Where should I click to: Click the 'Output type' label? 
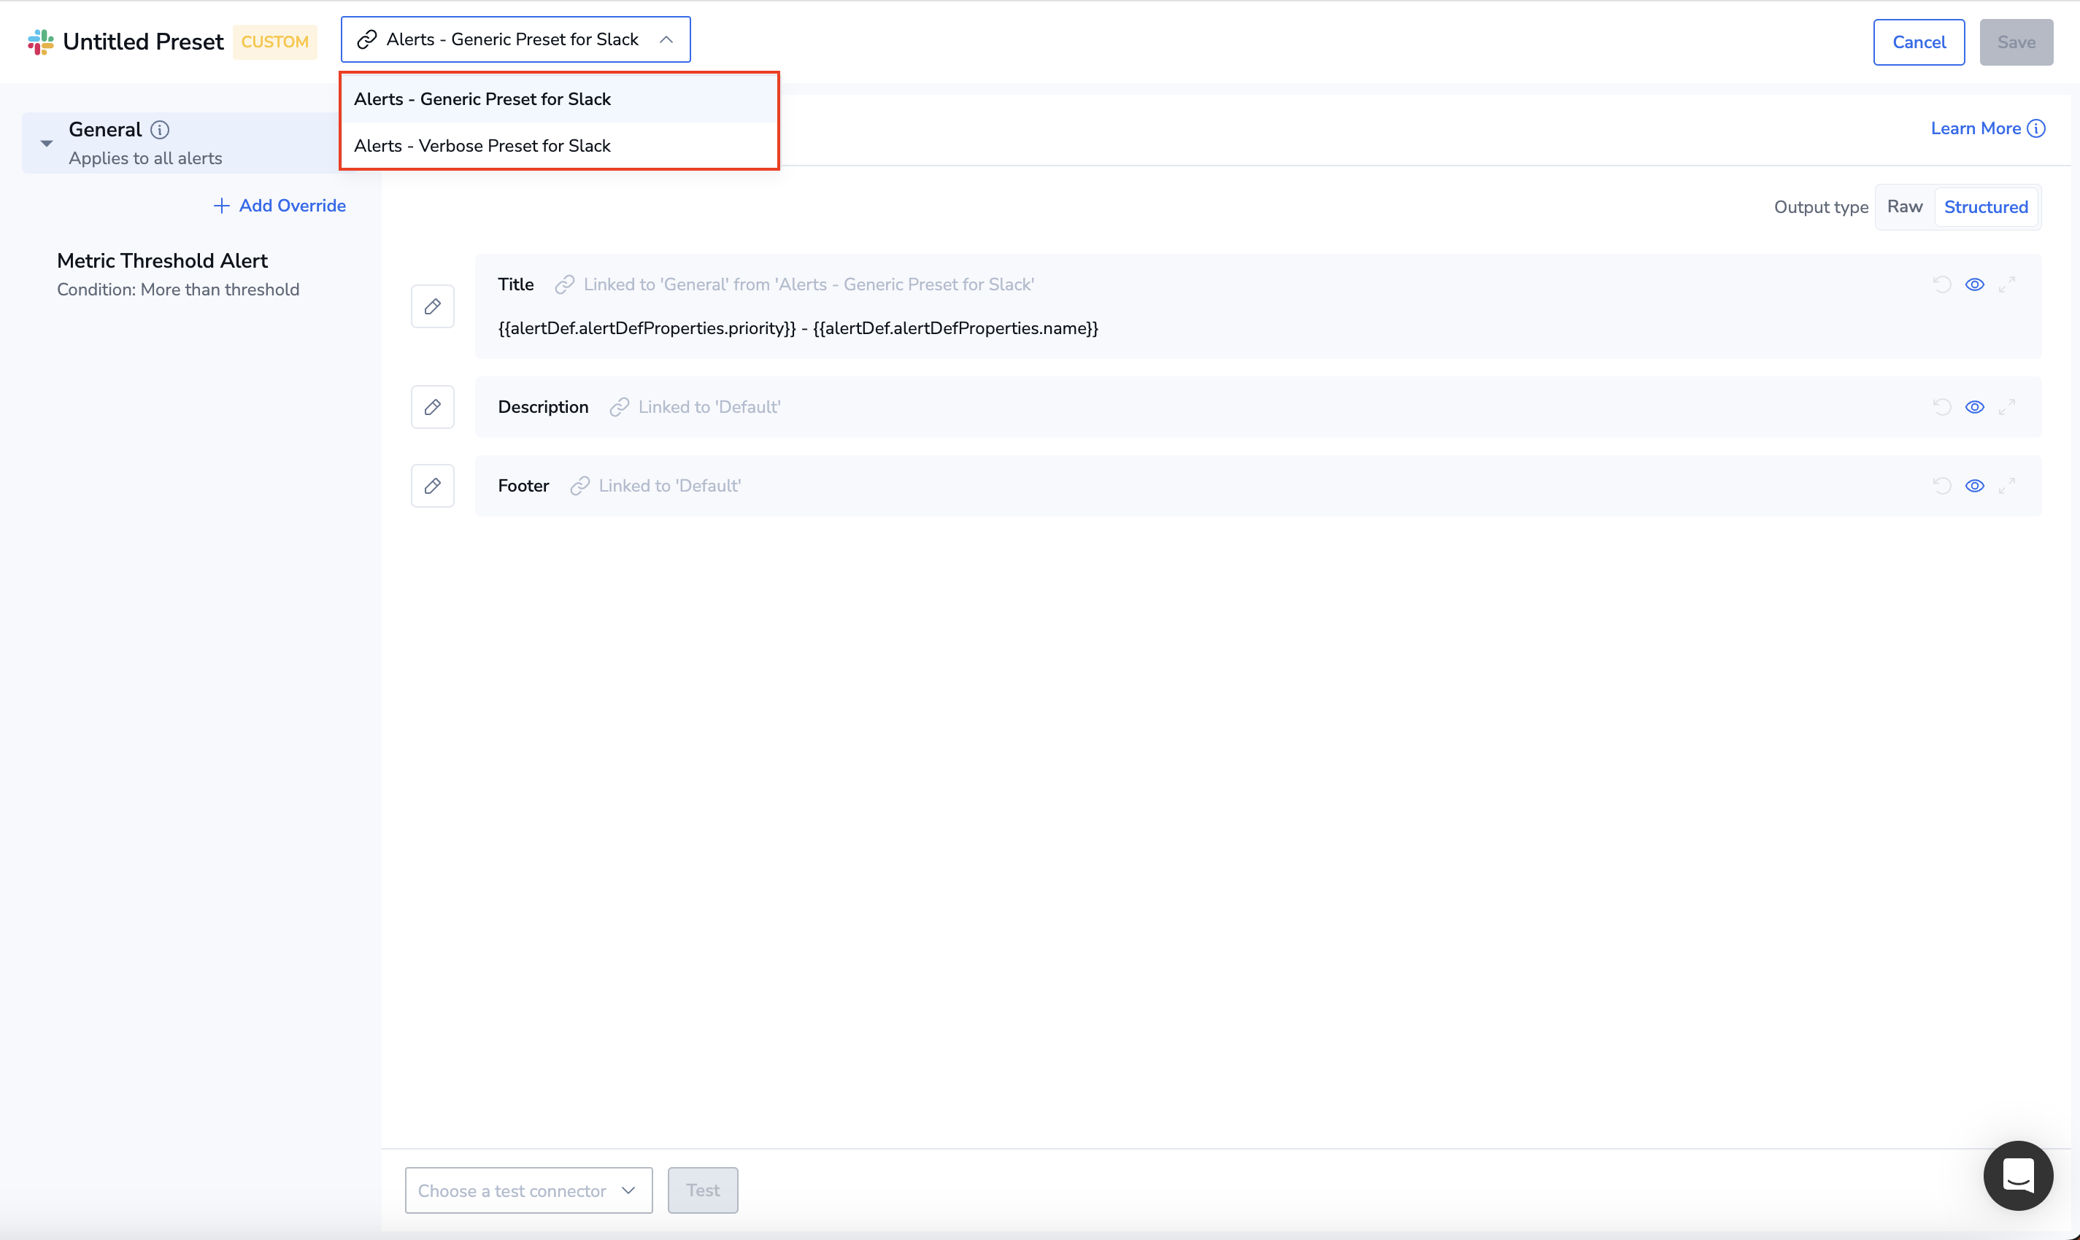[x=1821, y=207]
